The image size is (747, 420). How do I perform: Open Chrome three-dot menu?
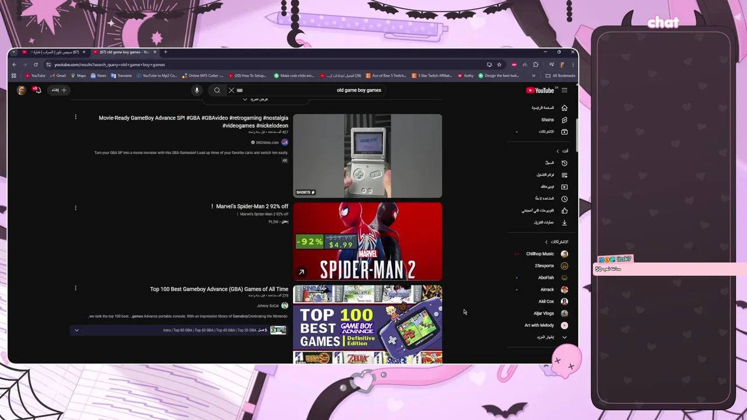tap(573, 65)
